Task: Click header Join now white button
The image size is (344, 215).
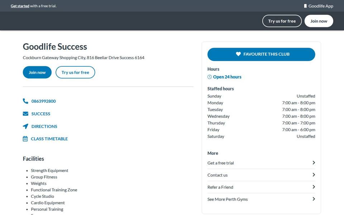Action: tap(319, 21)
